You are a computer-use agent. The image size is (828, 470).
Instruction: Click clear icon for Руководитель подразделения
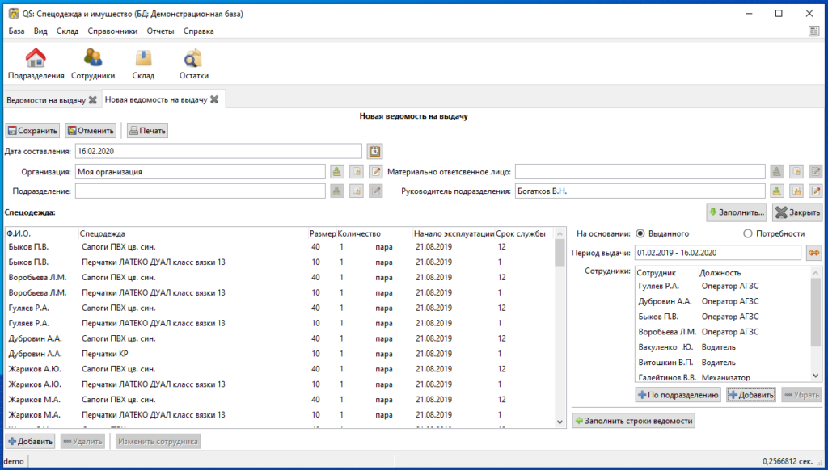(x=796, y=191)
